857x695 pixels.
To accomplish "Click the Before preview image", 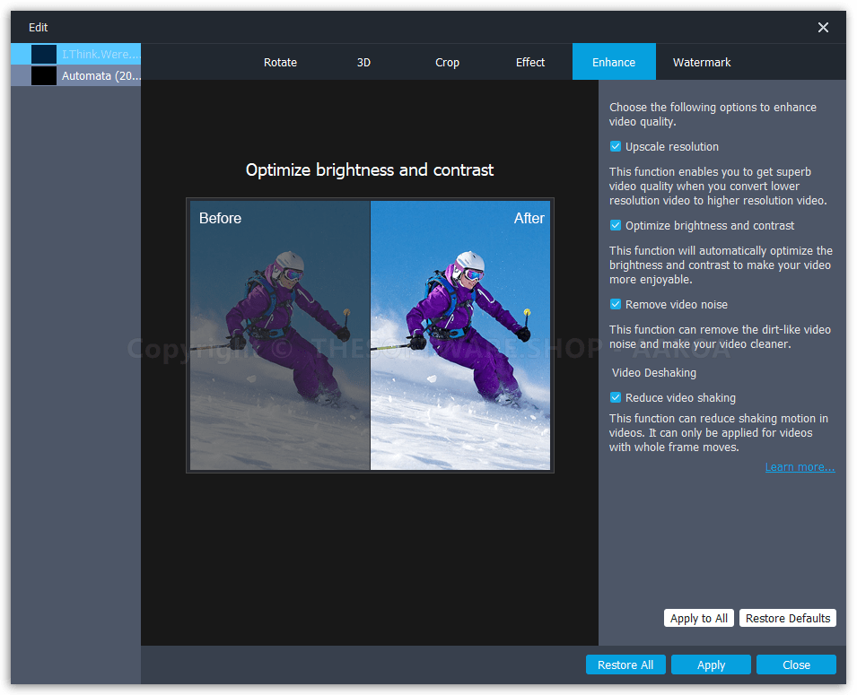I will [x=280, y=334].
